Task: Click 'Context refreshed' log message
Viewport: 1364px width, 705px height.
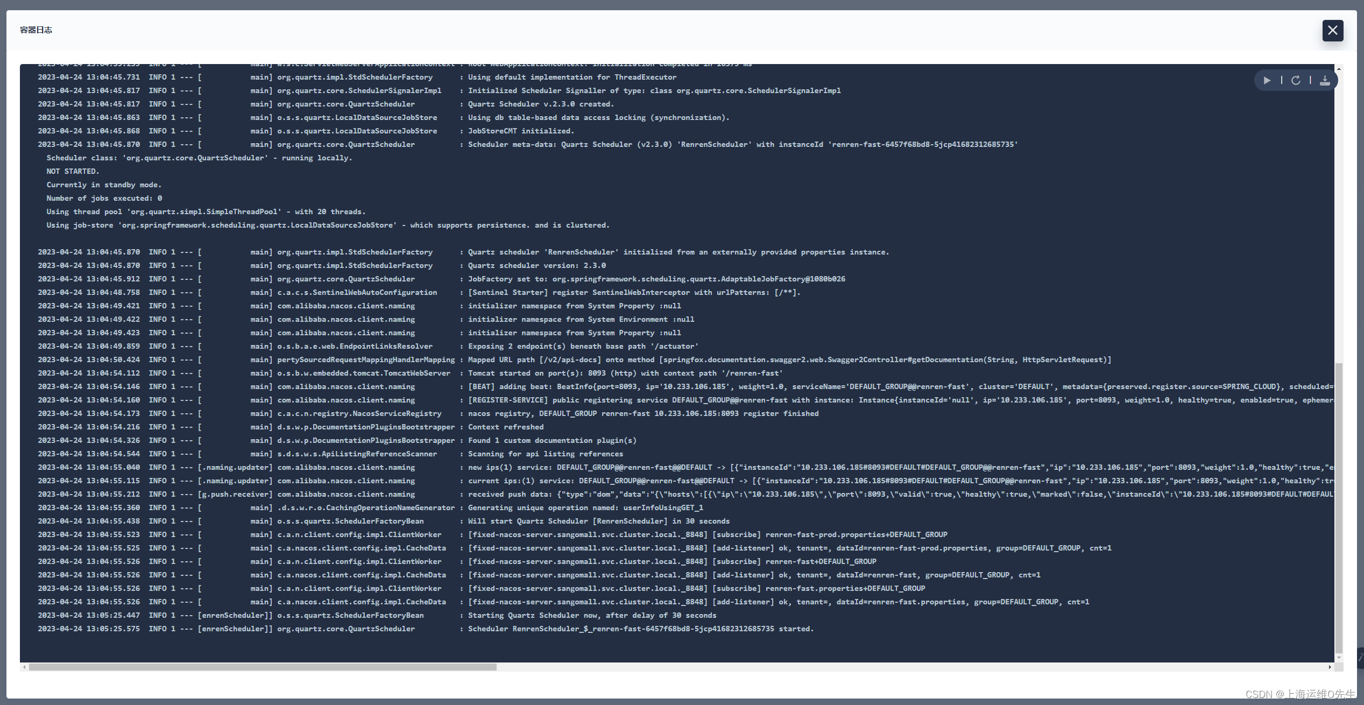Action: point(506,427)
